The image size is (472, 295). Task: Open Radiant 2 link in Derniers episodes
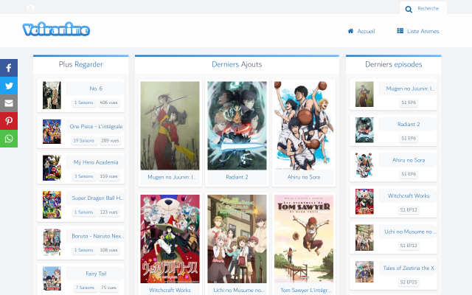pyautogui.click(x=409, y=124)
